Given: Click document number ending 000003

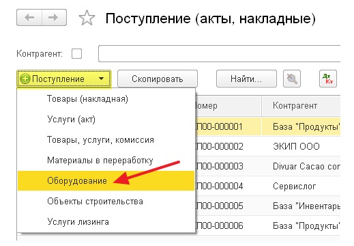Looking at the screenshot, I should pyautogui.click(x=220, y=166).
